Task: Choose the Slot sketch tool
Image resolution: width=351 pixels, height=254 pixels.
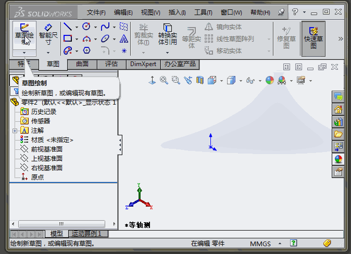Action: tap(68, 50)
